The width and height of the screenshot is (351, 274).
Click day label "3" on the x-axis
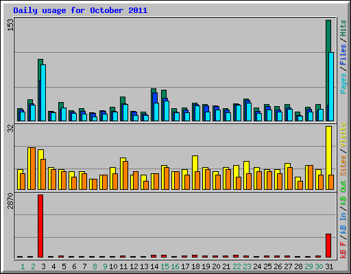pyautogui.click(x=43, y=266)
